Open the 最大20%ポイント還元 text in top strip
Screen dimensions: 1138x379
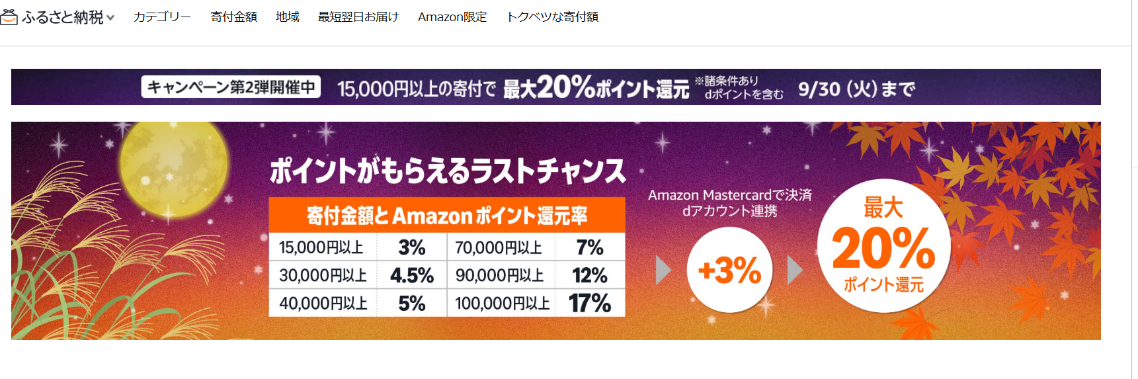[x=596, y=87]
